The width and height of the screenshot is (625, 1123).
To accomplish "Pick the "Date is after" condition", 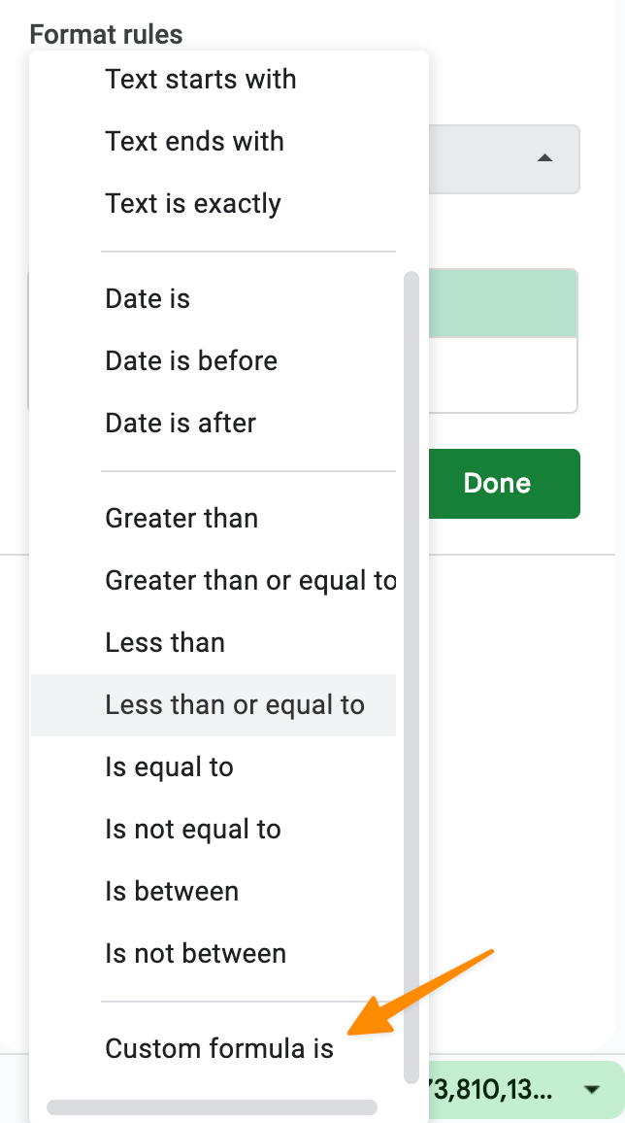I will pos(181,423).
